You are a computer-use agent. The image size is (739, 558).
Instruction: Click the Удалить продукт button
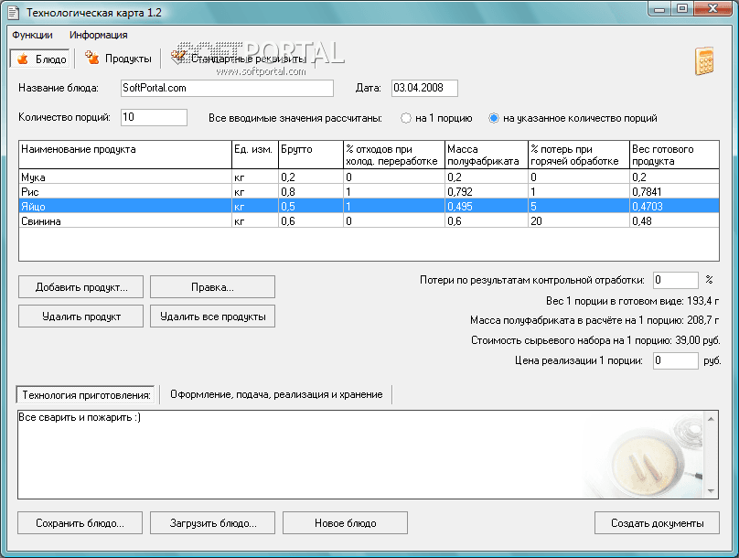pos(81,317)
